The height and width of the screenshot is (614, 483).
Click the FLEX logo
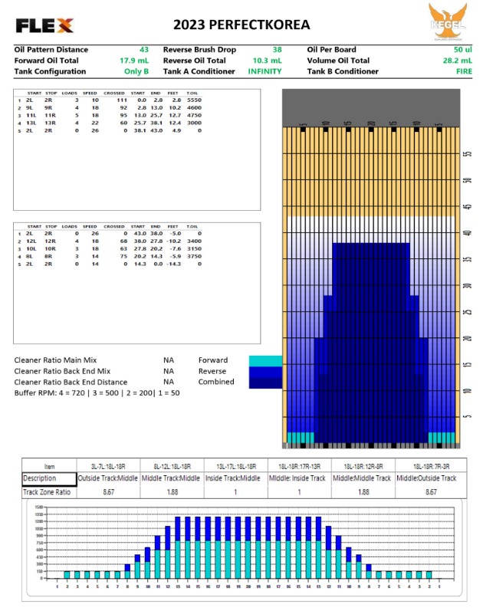pos(44,25)
